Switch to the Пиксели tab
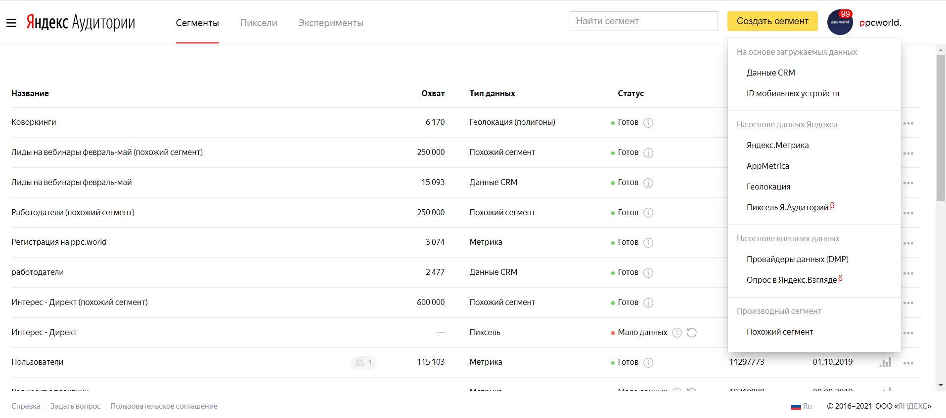The image size is (946, 418). pyautogui.click(x=259, y=23)
